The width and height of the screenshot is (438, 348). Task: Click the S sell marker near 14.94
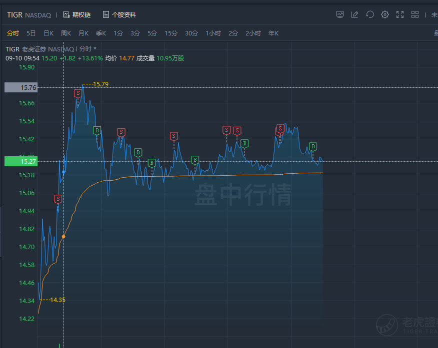[58, 199]
